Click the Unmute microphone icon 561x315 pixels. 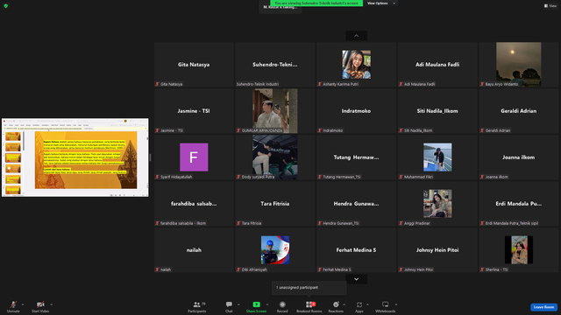[13, 304]
